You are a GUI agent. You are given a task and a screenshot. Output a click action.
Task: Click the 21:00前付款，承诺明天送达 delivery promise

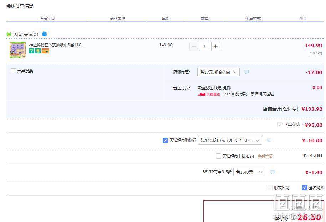249,94
